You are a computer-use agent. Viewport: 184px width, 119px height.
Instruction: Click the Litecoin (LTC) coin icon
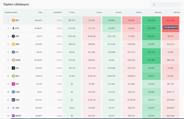[13, 52]
